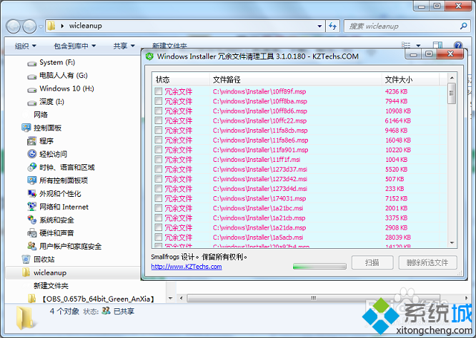Select the 网络 tree item
The height and width of the screenshot is (338, 476).
click(41, 114)
